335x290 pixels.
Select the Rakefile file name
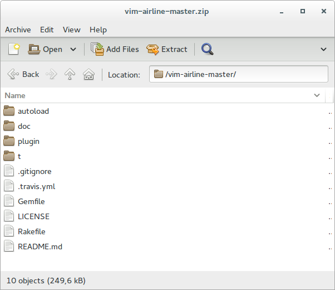(32, 231)
